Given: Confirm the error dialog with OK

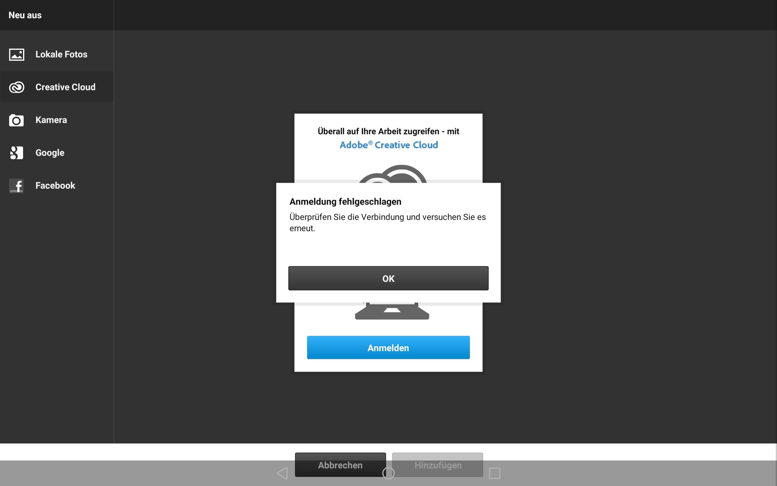Looking at the screenshot, I should tap(388, 278).
